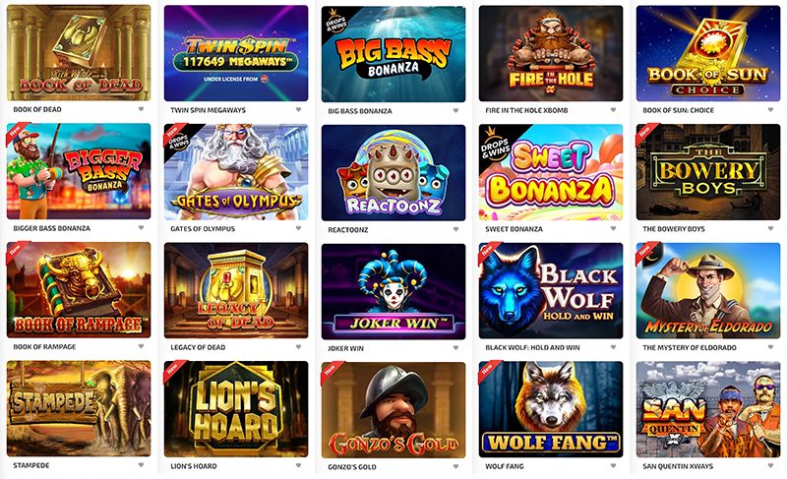Add Fire in the Hole xBomb to favorites
The height and width of the screenshot is (479, 787).
613,109
